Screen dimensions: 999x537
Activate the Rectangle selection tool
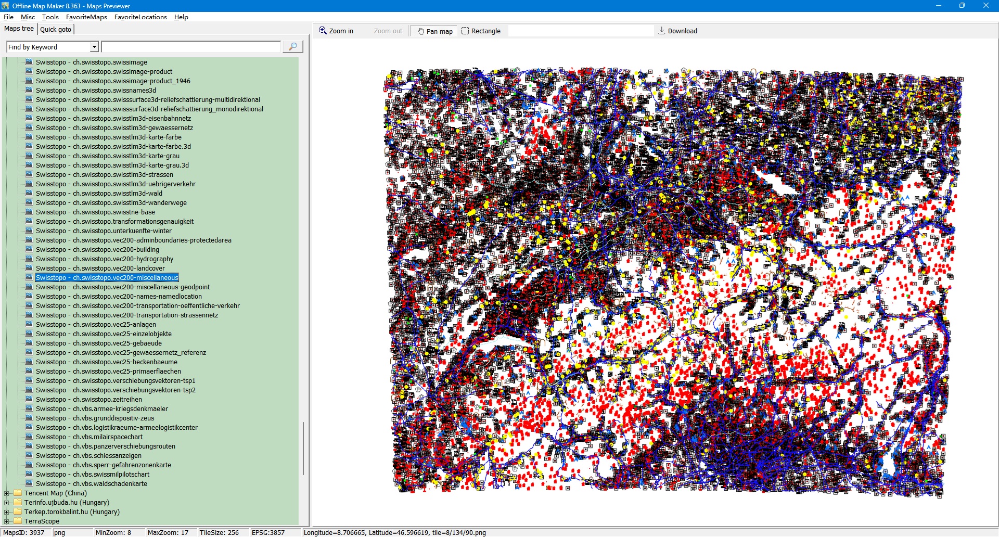click(x=481, y=31)
